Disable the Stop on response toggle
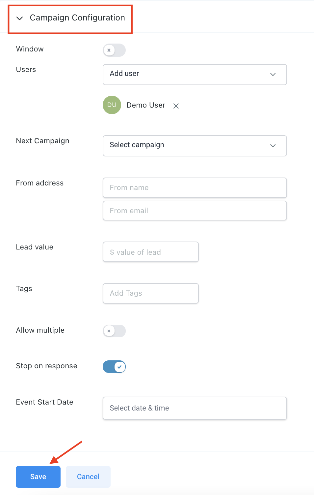 [114, 367]
